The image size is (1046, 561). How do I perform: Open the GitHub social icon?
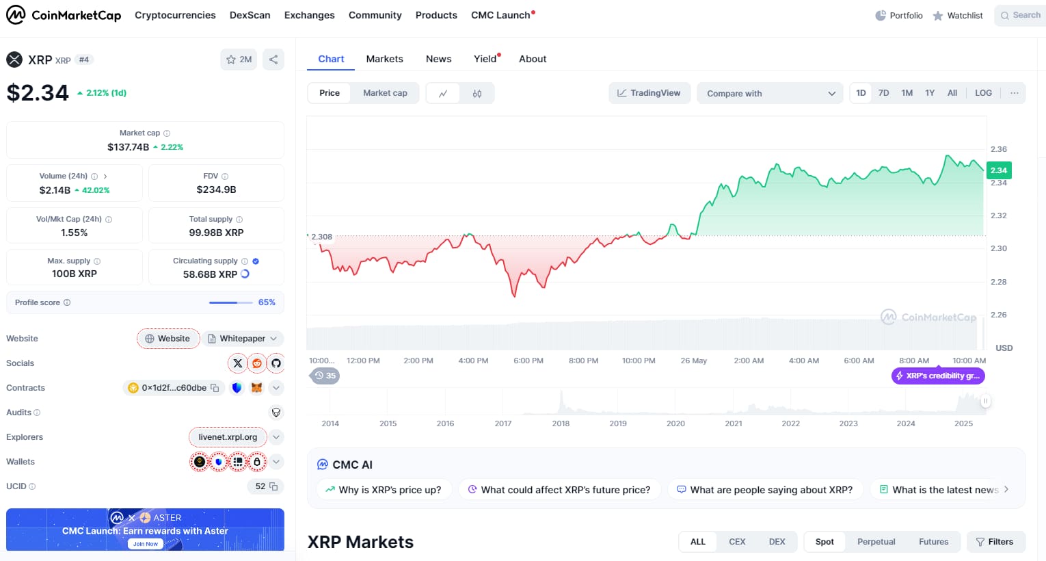276,363
